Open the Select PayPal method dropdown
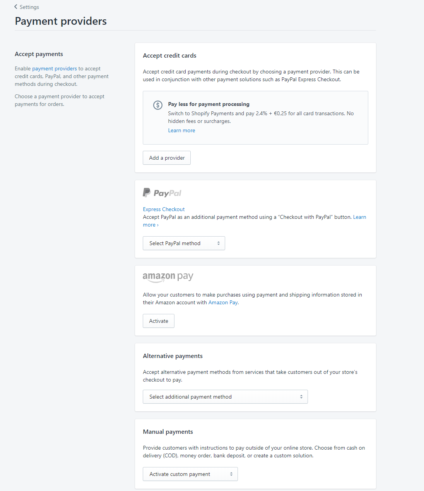The width and height of the screenshot is (424, 491). point(184,243)
